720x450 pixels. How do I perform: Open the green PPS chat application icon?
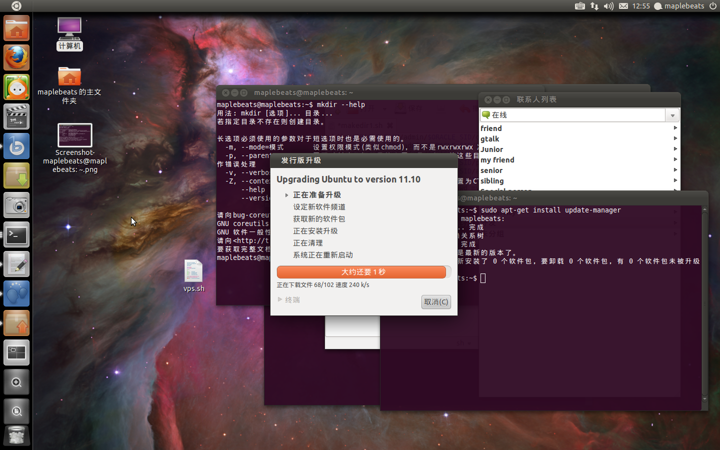coord(16,87)
